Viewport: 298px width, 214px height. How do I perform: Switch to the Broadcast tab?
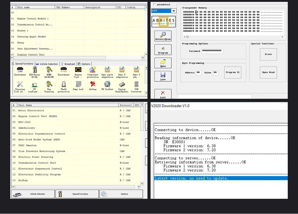coord(68,64)
